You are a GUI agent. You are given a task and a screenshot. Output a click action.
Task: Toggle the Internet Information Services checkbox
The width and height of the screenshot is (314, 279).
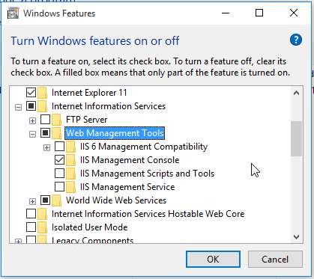click(x=31, y=106)
